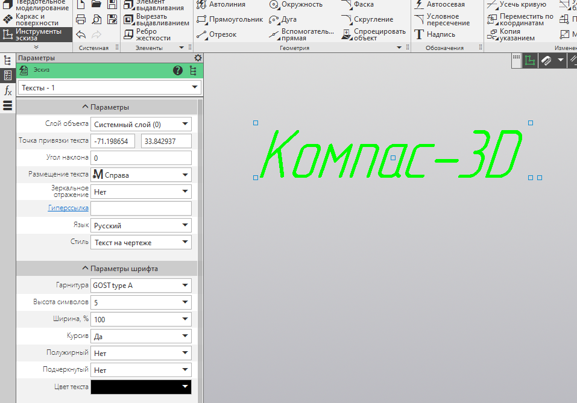Undo the last action with arrow icon
Image resolution: width=577 pixels, height=403 pixels.
click(81, 35)
